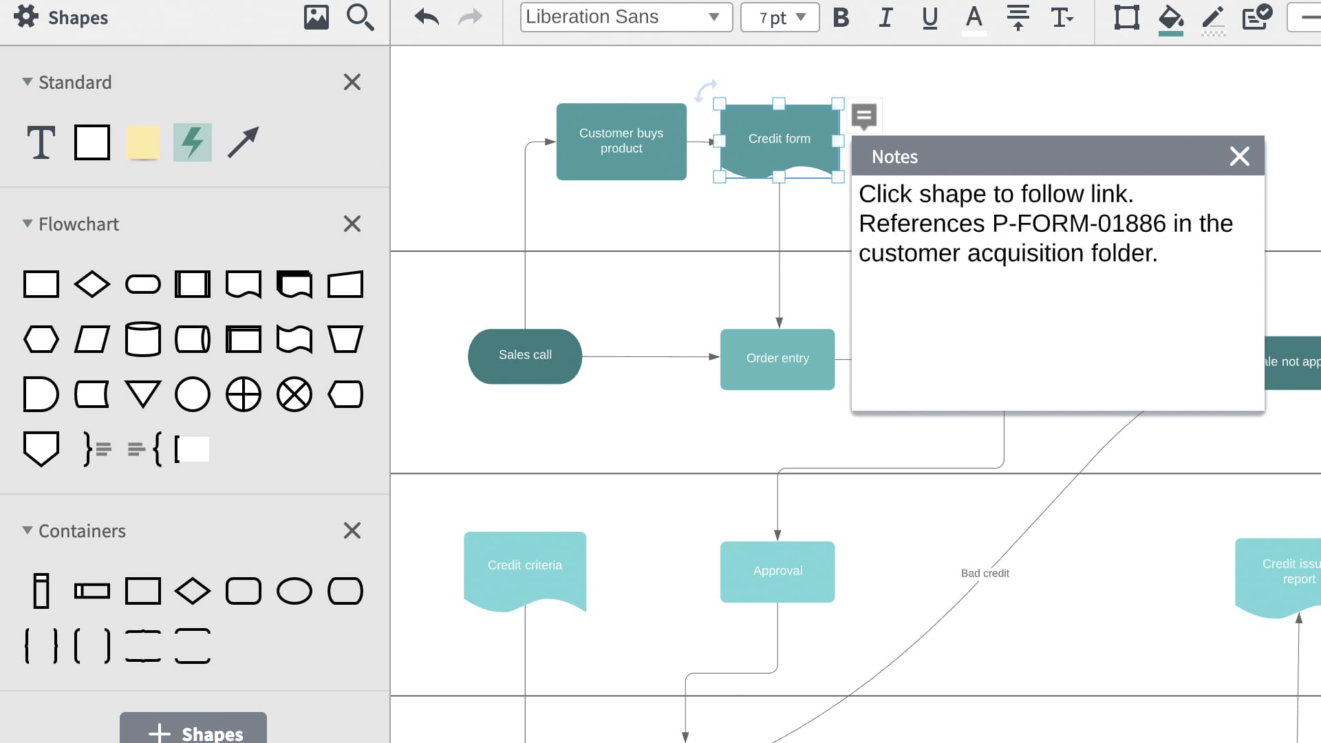Screen dimensions: 1321x743
Task: Select the flowchart decision diamond
Action: [92, 284]
